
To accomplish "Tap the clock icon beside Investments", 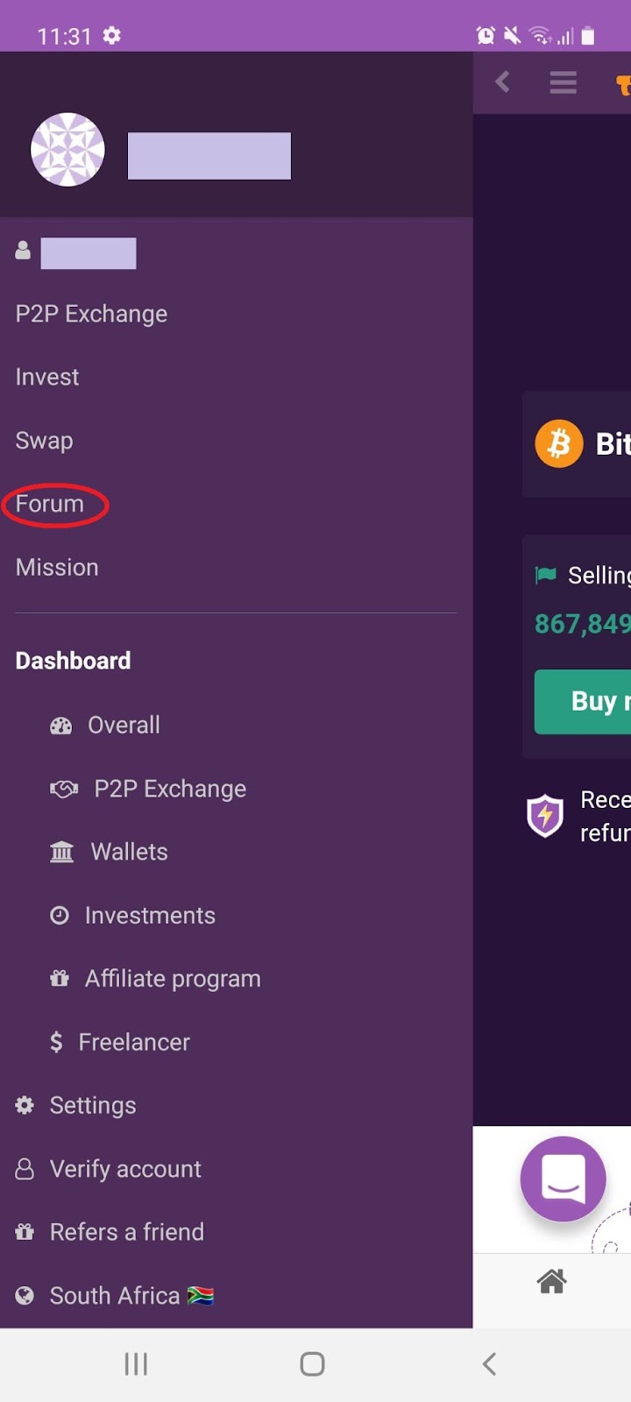I will 60,916.
